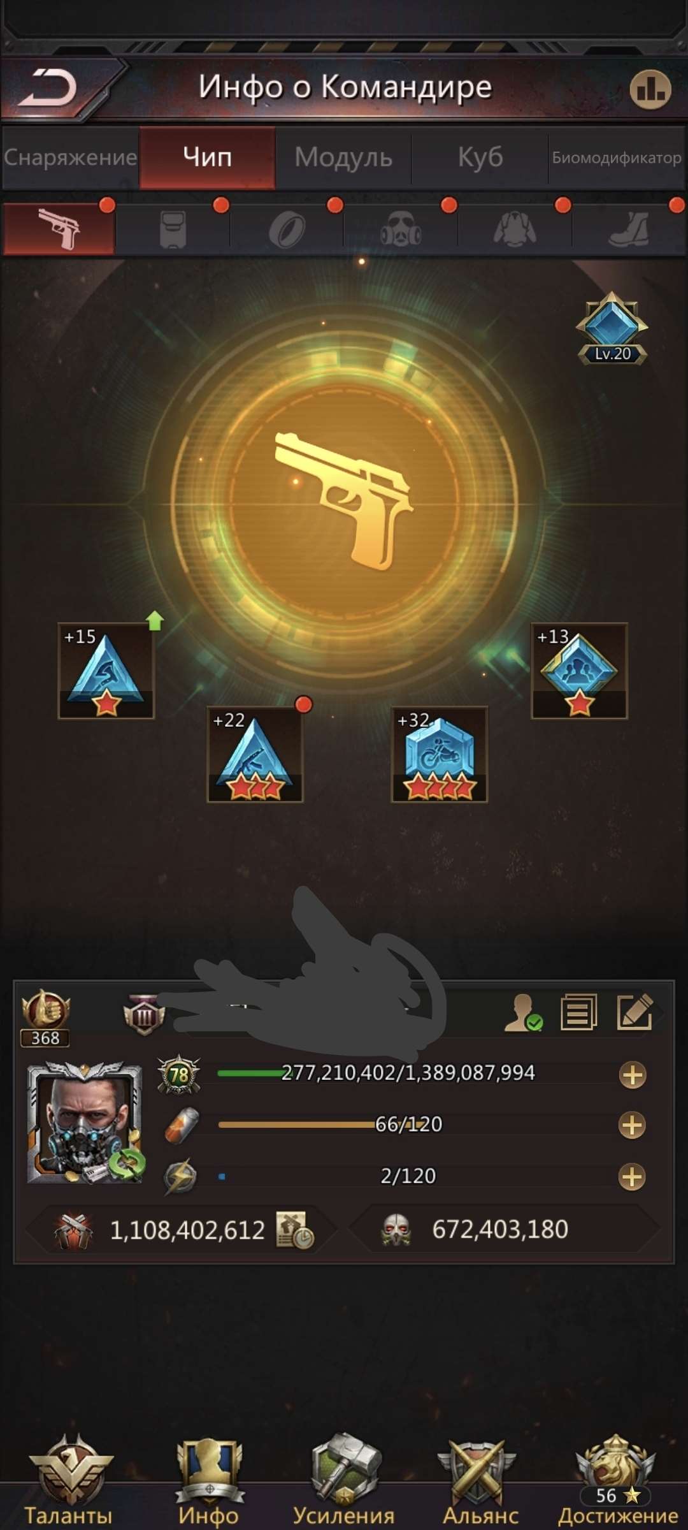Add commander experience with plus button
Image resolution: width=688 pixels, height=1530 pixels.
click(x=633, y=1075)
